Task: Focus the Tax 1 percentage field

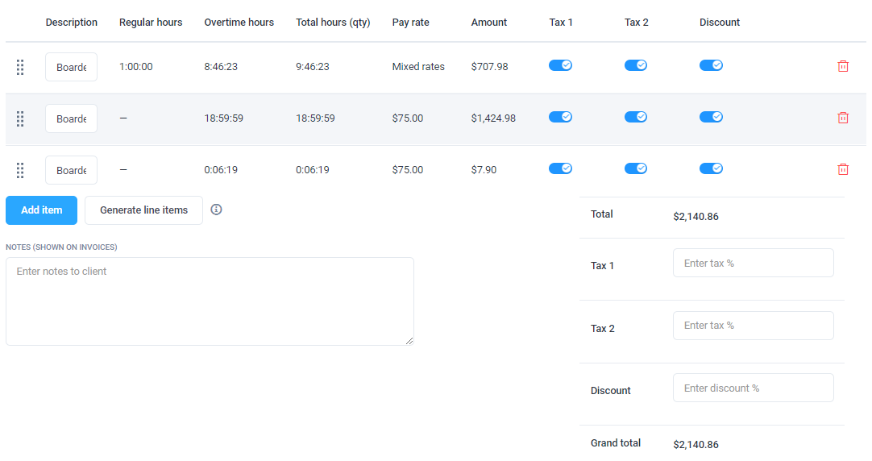Action: pos(753,263)
